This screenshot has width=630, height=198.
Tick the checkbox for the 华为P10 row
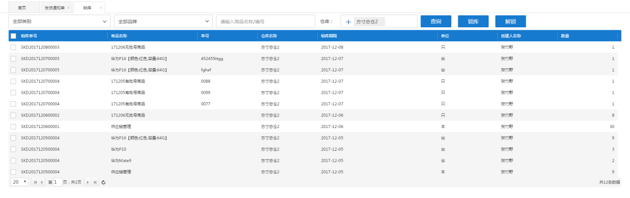pos(13,149)
